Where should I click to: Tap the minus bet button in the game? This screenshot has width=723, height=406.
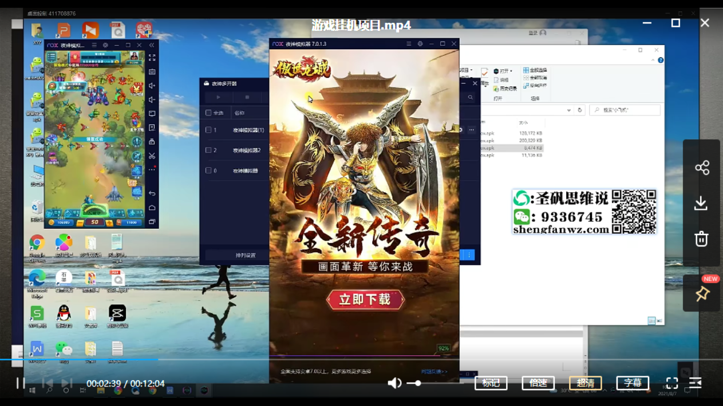80,222
